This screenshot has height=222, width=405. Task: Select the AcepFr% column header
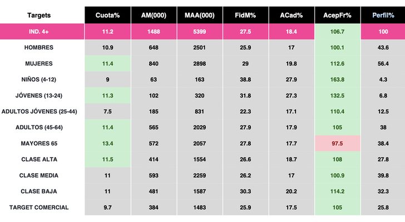(337, 16)
